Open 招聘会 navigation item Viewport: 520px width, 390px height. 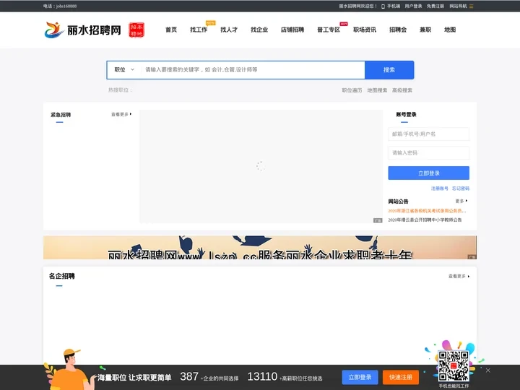(398, 30)
